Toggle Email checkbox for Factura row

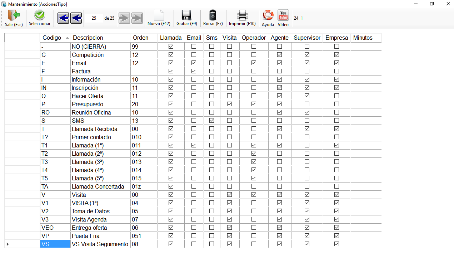194,71
